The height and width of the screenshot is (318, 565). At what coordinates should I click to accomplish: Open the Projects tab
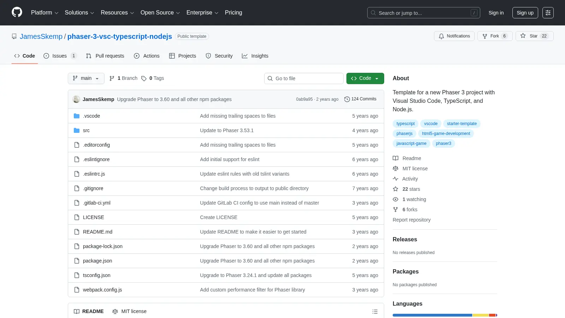pyautogui.click(x=183, y=56)
